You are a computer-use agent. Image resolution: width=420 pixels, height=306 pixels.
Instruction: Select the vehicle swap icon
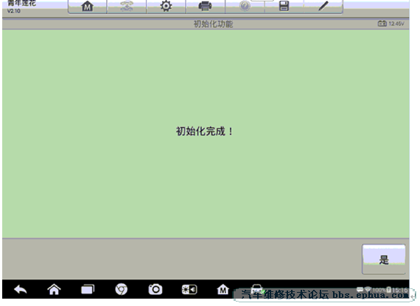(x=127, y=7)
